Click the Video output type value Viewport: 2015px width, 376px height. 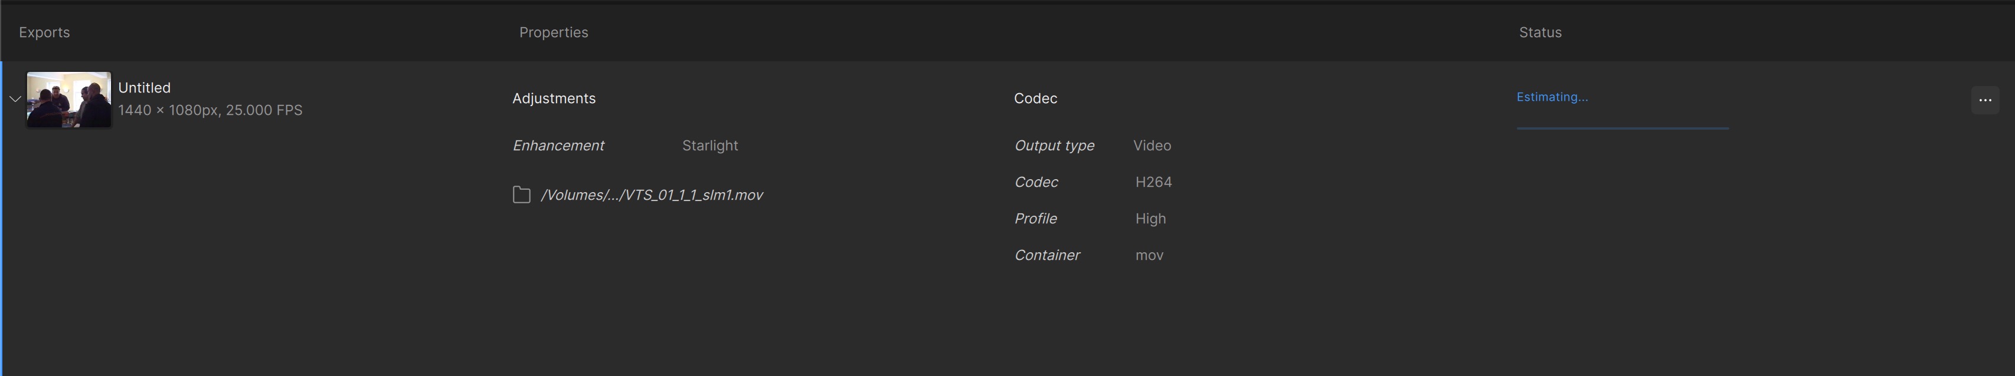click(1152, 146)
